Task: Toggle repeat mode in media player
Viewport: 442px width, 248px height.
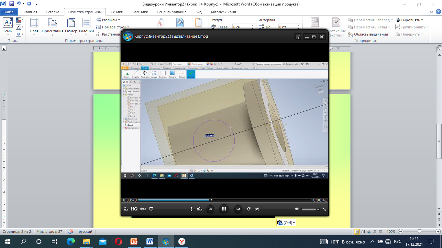Action: tap(249, 209)
